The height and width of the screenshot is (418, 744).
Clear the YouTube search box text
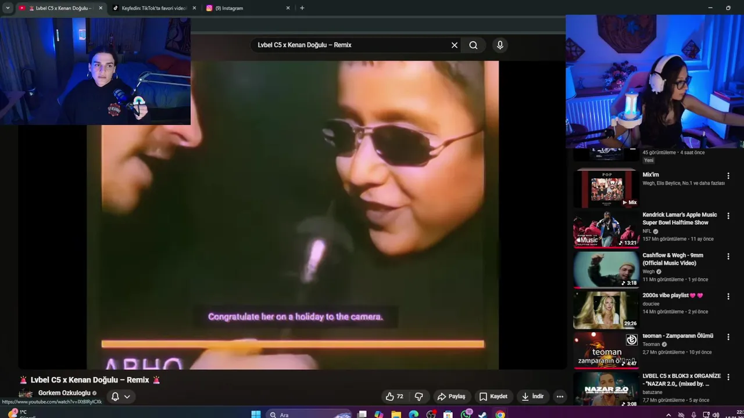(455, 45)
